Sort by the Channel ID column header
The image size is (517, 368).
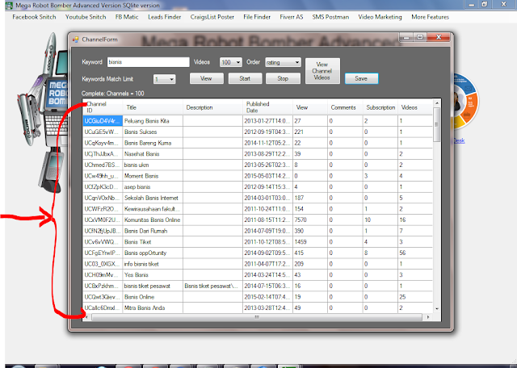(x=103, y=107)
